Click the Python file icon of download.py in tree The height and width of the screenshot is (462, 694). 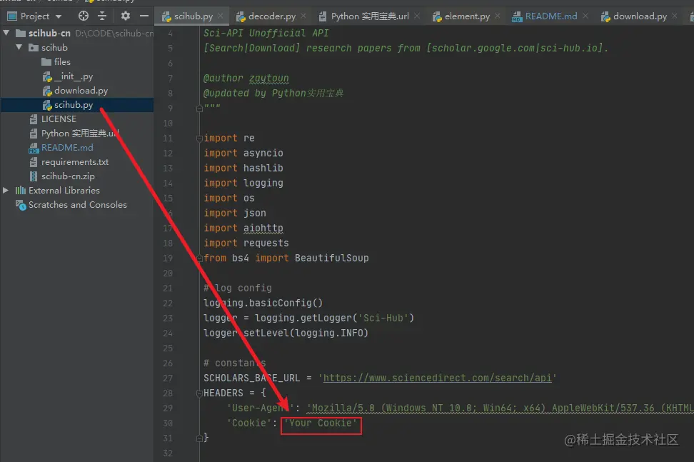point(47,91)
